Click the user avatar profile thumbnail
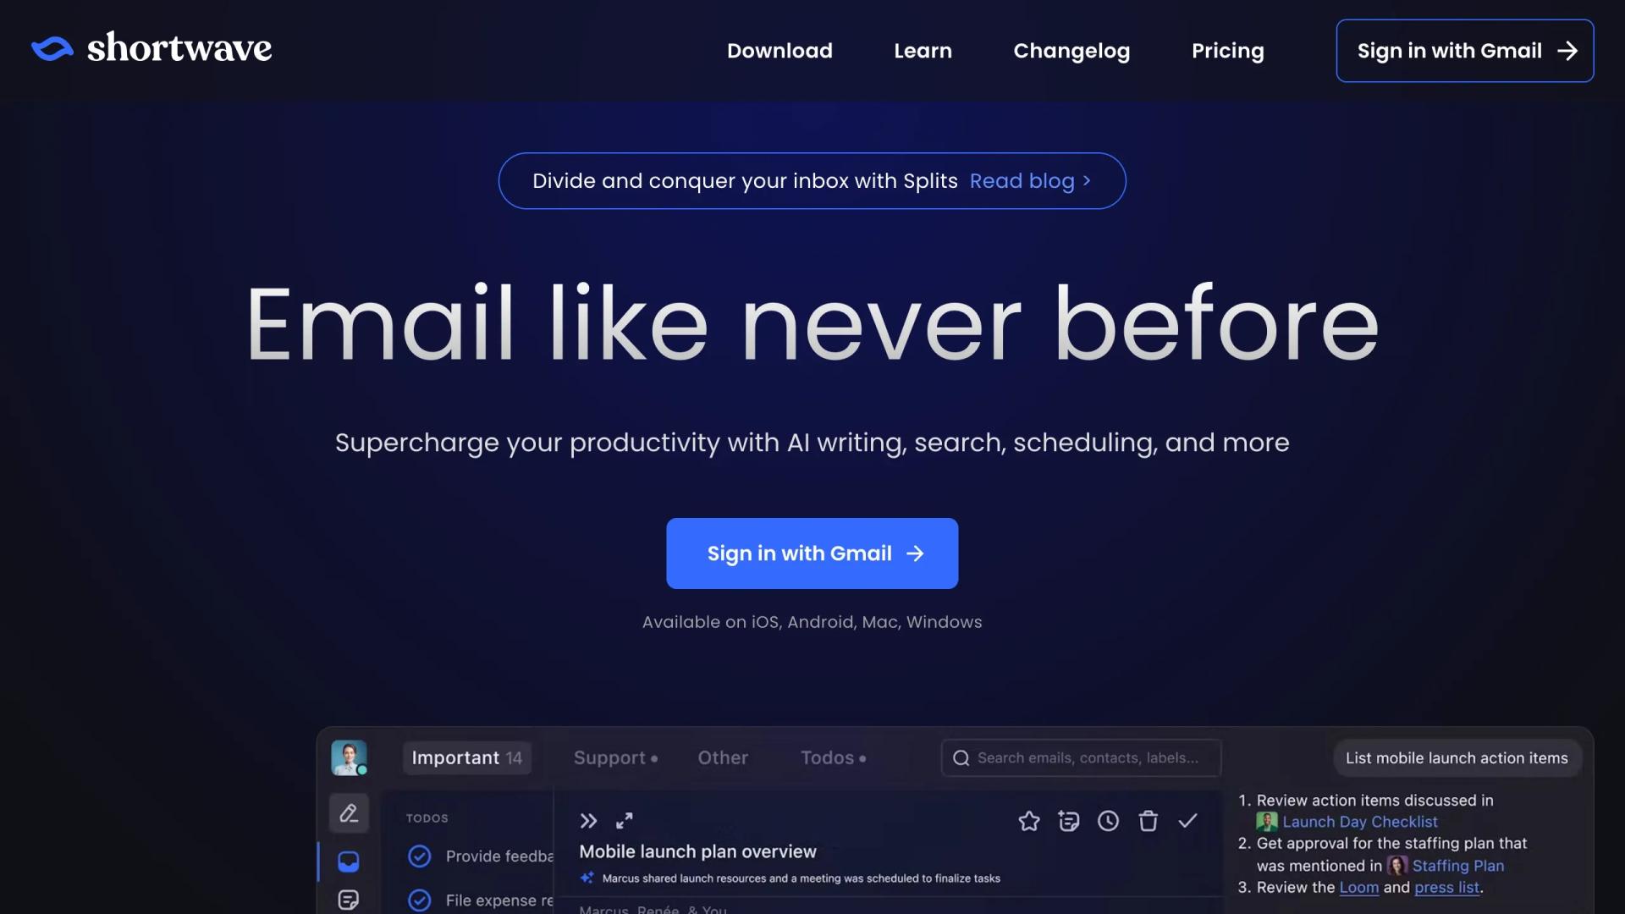1625x914 pixels. coord(348,757)
